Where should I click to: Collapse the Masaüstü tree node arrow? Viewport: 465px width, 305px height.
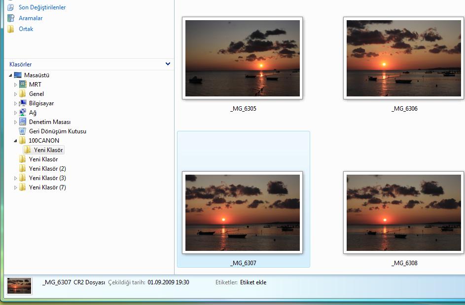click(x=10, y=75)
